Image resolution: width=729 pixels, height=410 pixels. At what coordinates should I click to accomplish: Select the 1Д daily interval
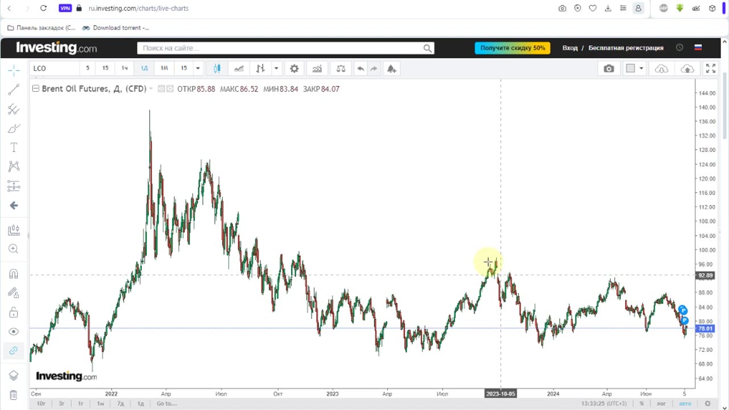click(144, 68)
